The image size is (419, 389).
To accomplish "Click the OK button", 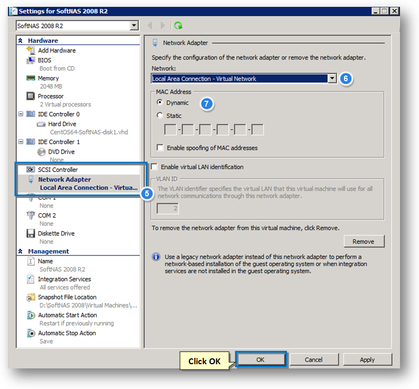I will [261, 359].
